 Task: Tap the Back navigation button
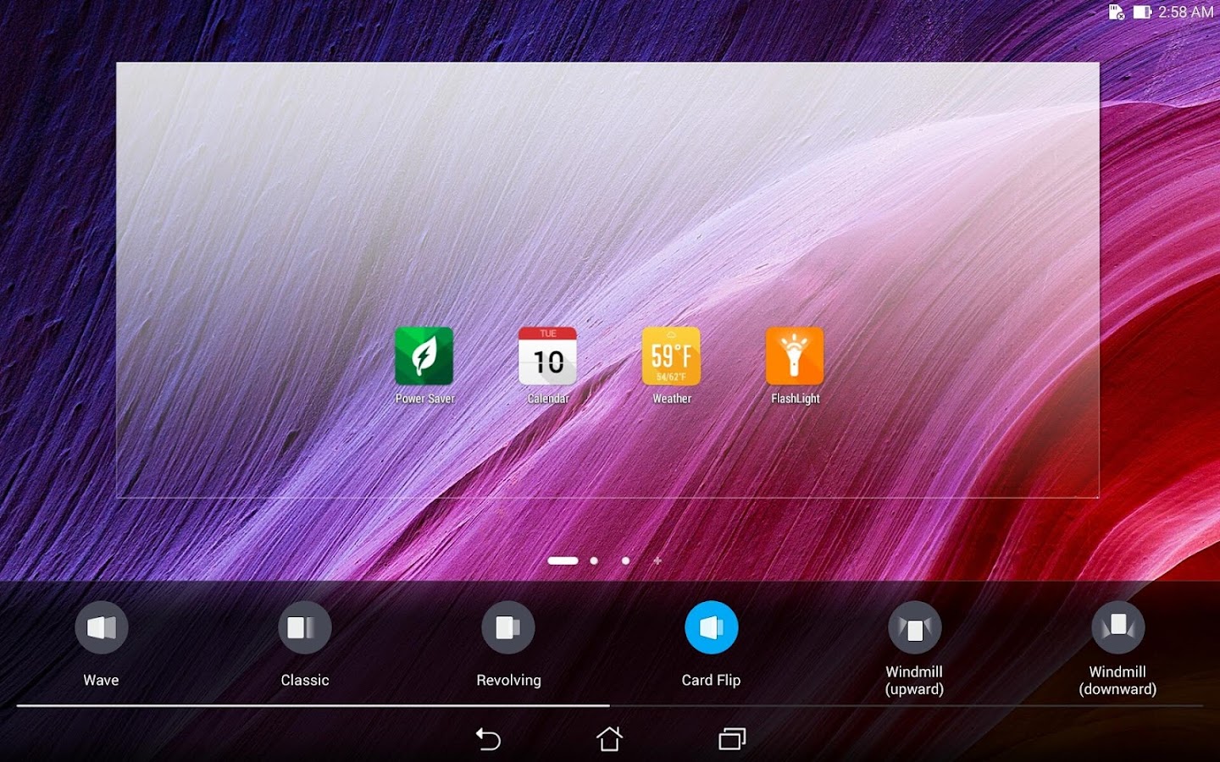click(489, 739)
